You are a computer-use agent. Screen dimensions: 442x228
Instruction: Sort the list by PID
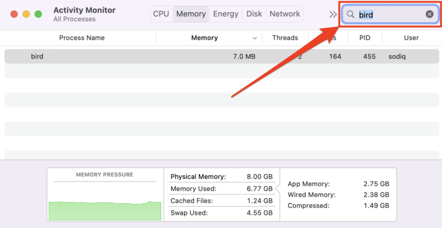[x=364, y=38]
